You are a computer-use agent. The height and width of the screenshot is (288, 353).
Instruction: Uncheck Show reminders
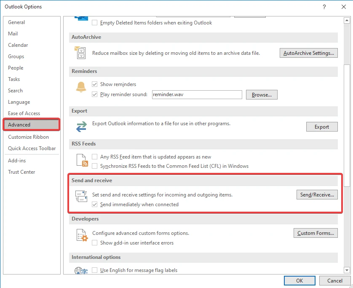pyautogui.click(x=94, y=84)
